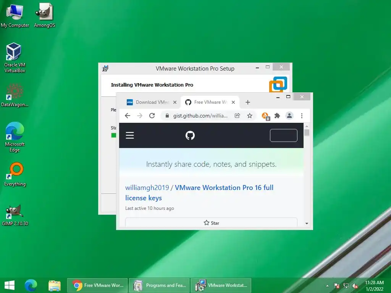
Task: Open DataWagon desktop shortcut
Action: [x=15, y=95]
